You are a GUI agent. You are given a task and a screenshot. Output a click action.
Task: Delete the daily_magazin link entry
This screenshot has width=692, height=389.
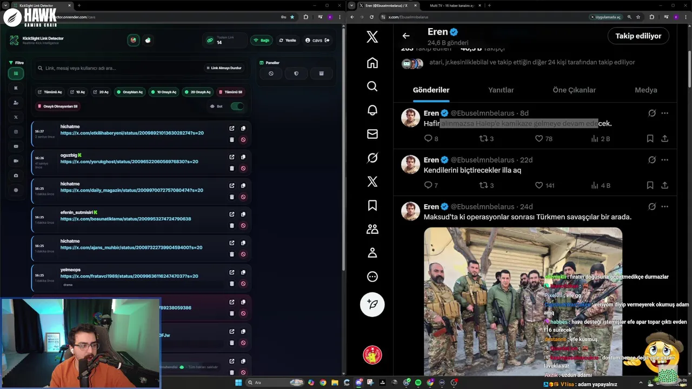click(232, 197)
